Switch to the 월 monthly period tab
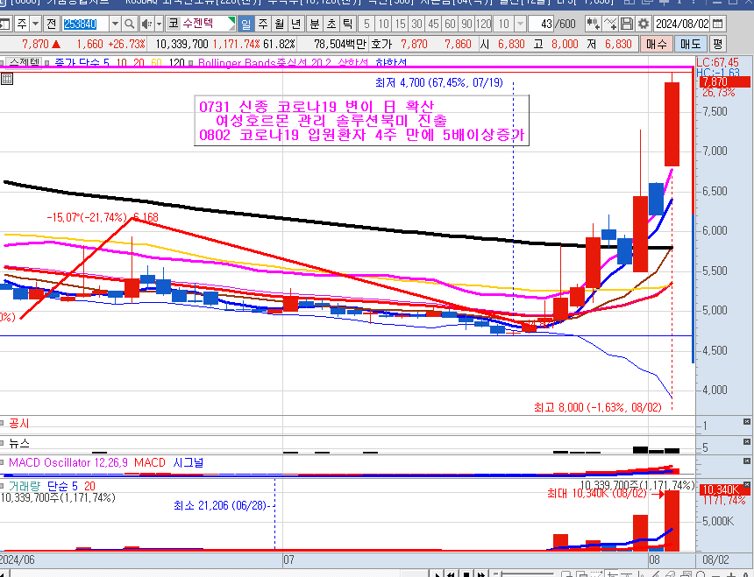The width and height of the screenshot is (754, 577). [x=280, y=24]
